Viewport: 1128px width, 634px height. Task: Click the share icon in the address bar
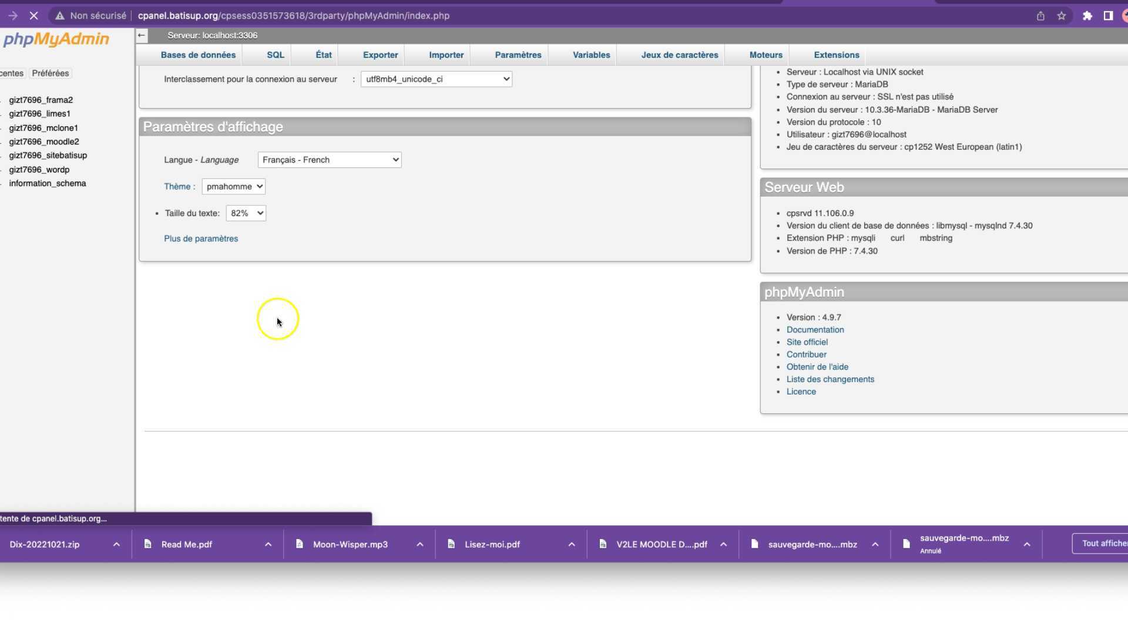click(x=1040, y=16)
